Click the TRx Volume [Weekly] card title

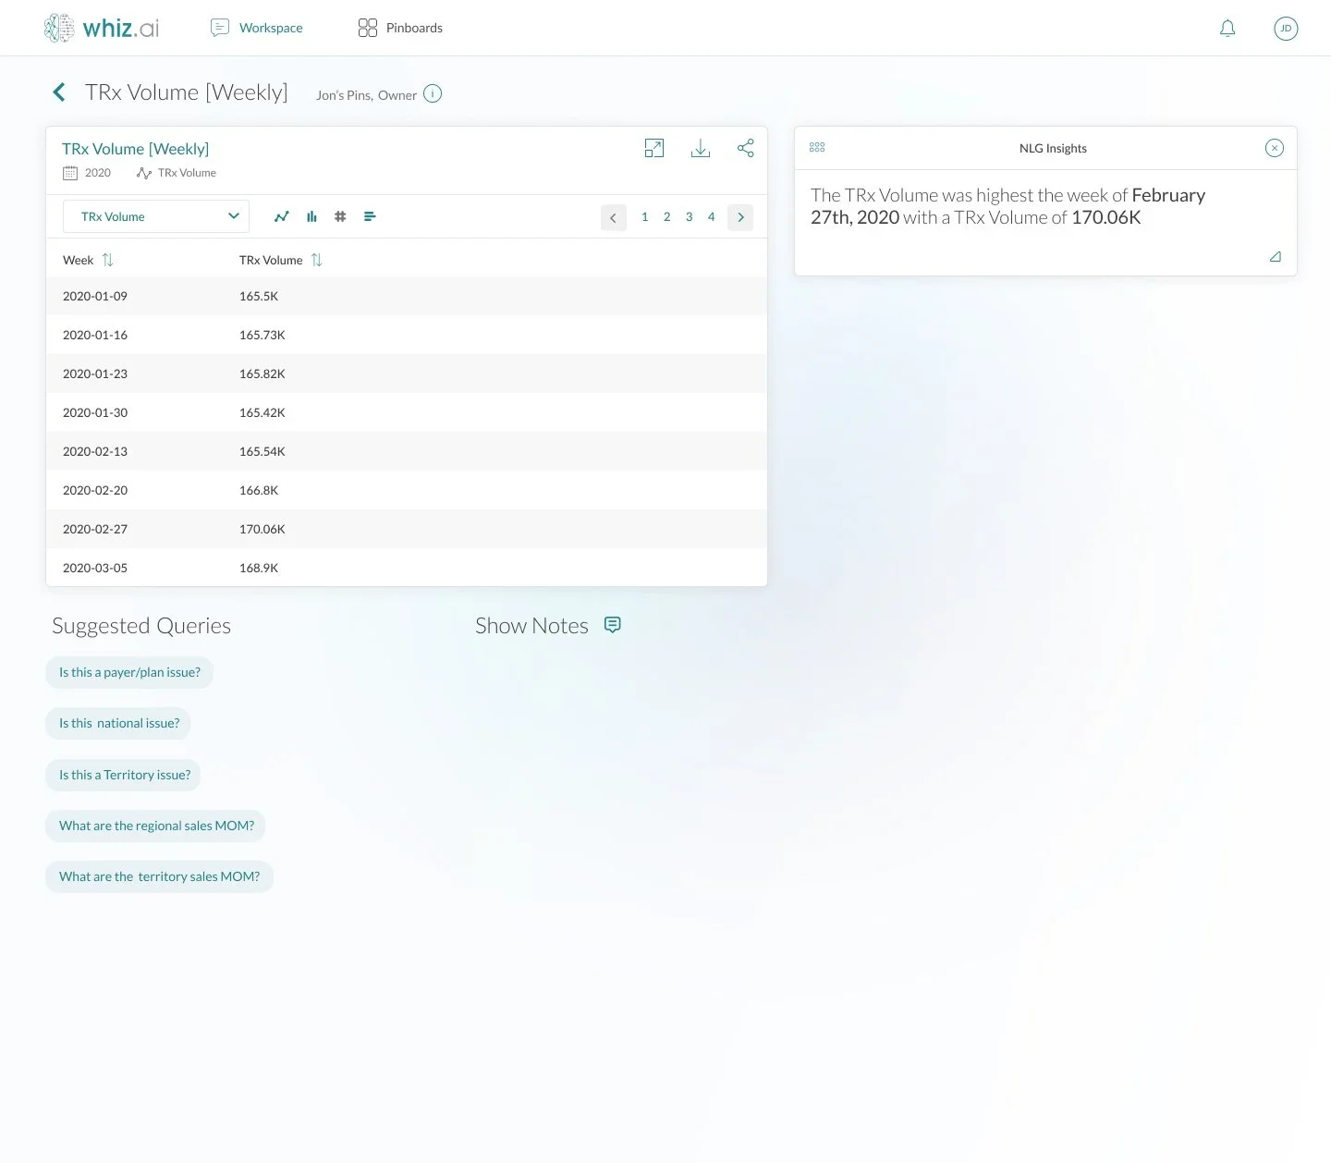point(136,149)
